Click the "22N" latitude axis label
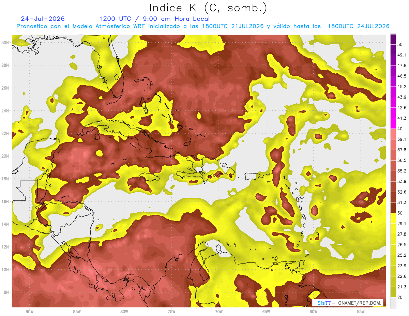 coord(5,133)
